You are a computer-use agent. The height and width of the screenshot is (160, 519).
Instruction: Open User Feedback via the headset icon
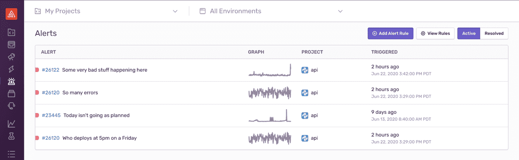[x=12, y=105]
